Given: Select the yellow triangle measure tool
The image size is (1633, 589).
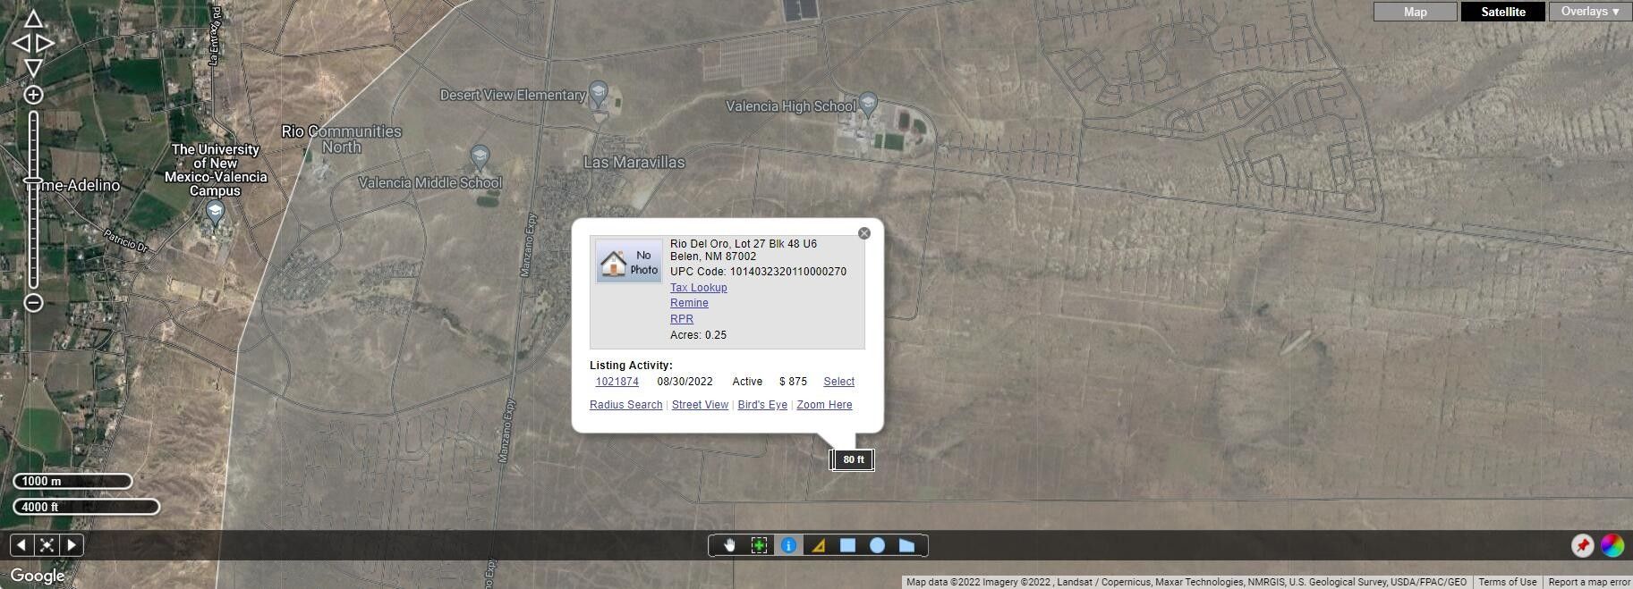Looking at the screenshot, I should coord(818,545).
